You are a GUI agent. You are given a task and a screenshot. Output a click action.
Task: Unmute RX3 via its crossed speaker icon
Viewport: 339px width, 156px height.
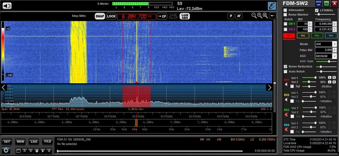click(x=286, y=115)
